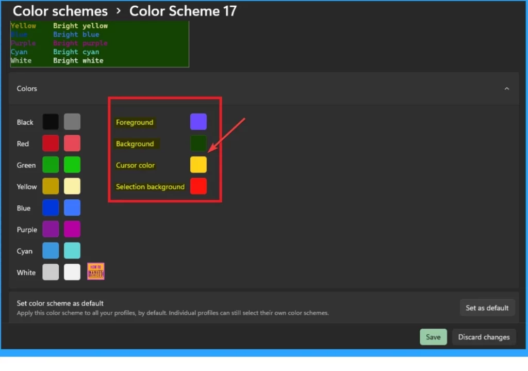Click the Bright white preview text
Viewport: 528px width, 371px height.
pyautogui.click(x=78, y=61)
